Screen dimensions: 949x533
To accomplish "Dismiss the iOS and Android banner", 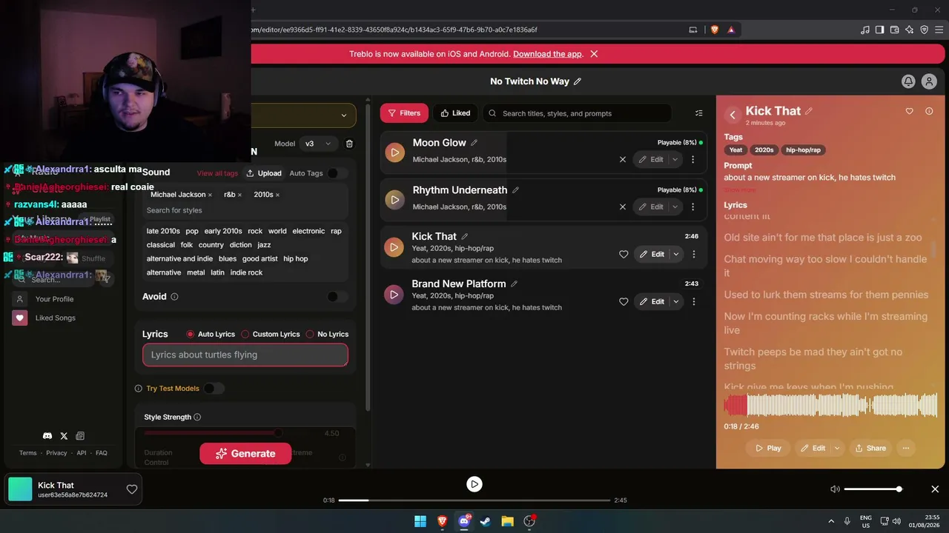I will [x=594, y=54].
